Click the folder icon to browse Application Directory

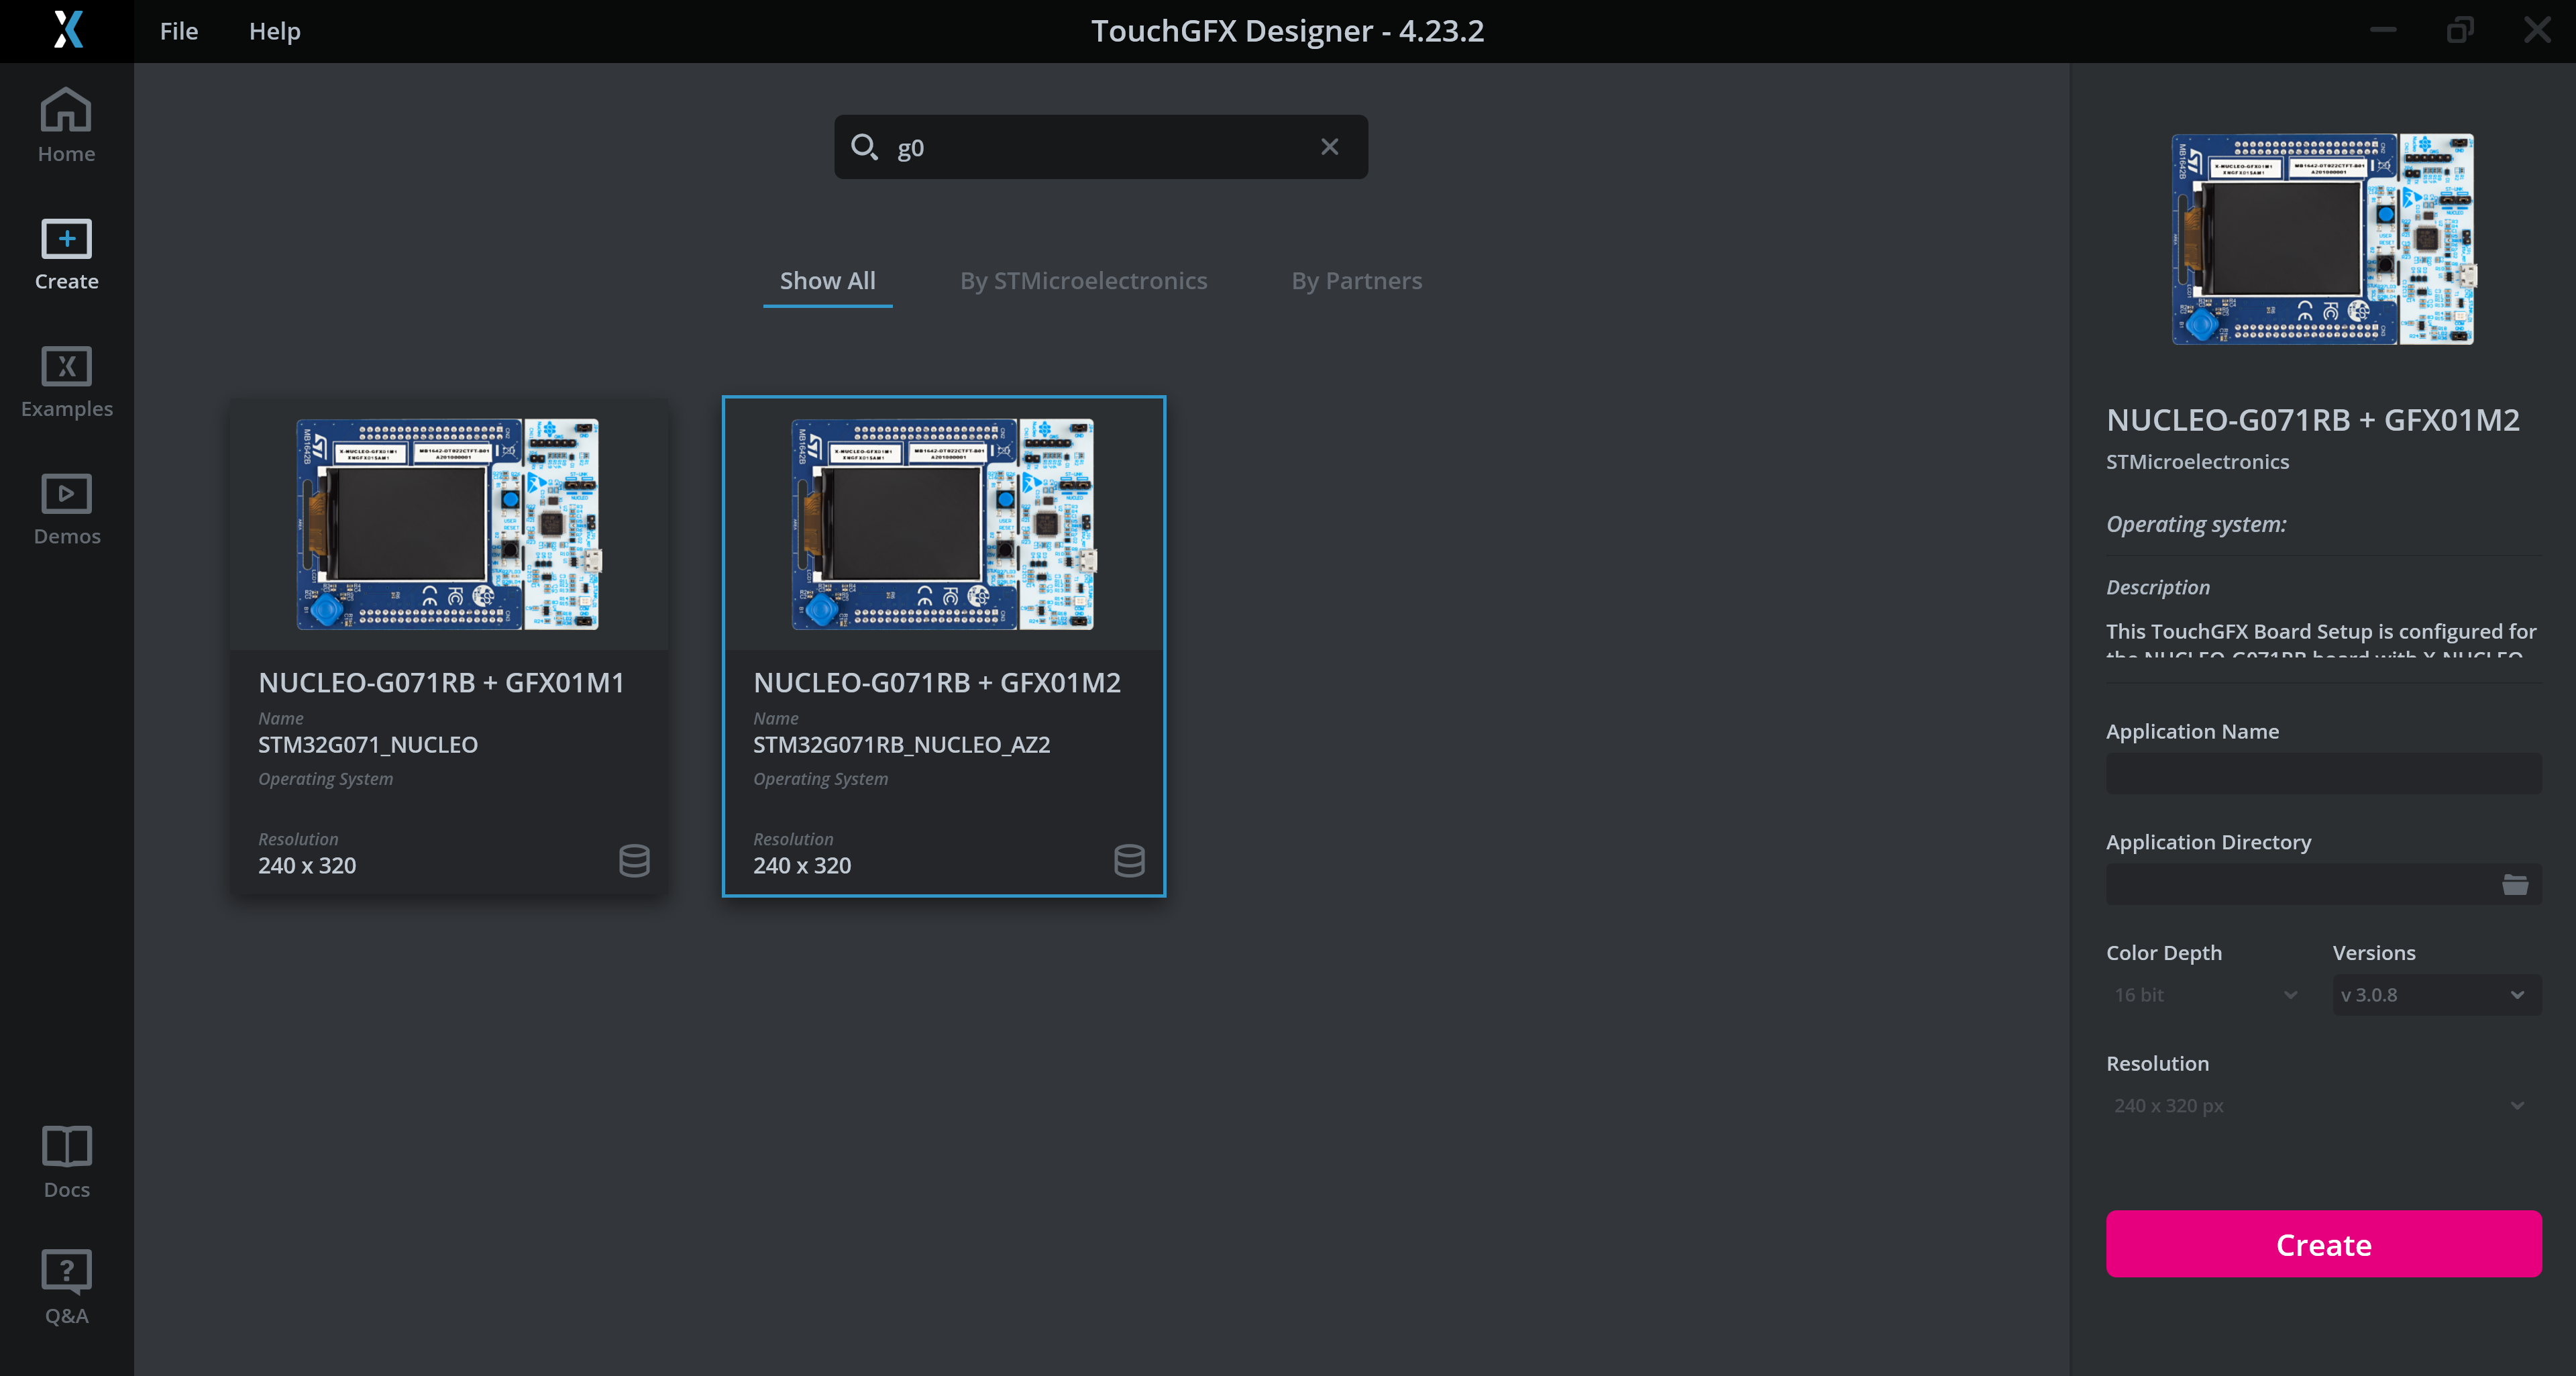pos(2516,884)
